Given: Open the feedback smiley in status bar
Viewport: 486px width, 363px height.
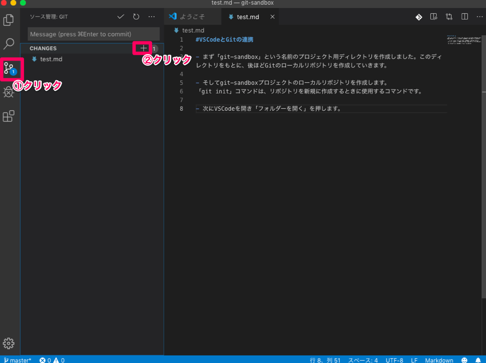Looking at the screenshot, I should [465, 360].
